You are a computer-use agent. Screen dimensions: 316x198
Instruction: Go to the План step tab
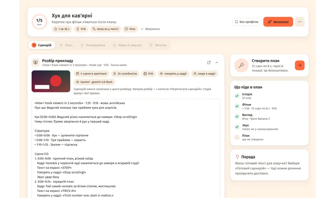click(x=66, y=45)
